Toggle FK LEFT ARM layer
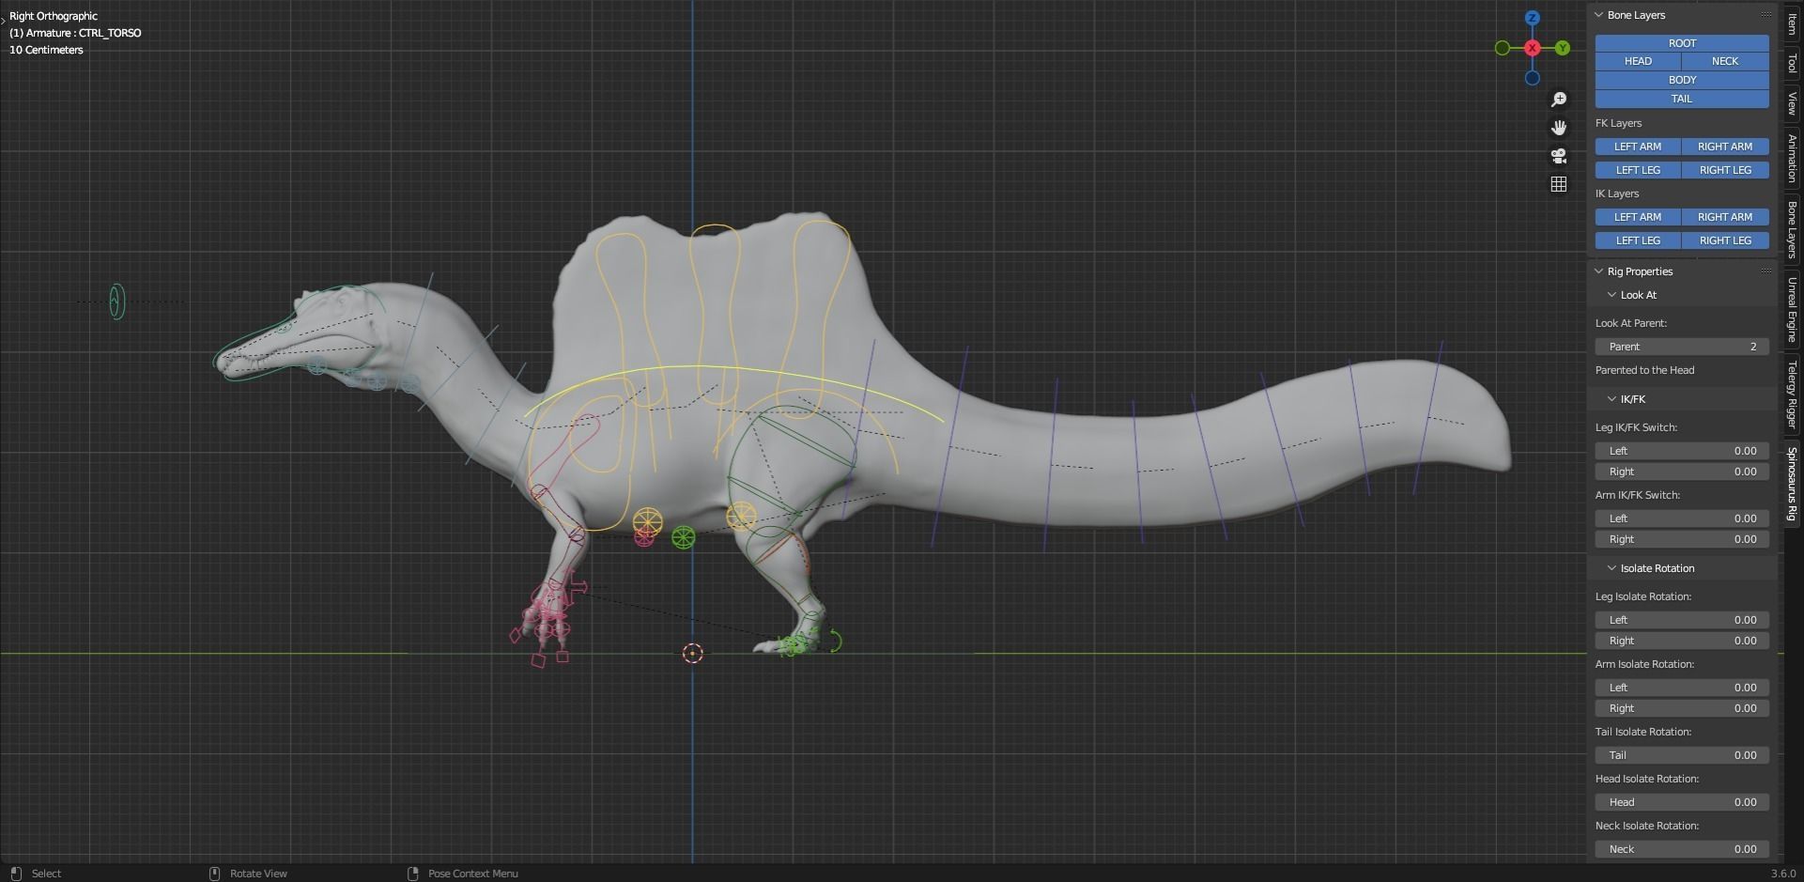Image resolution: width=1804 pixels, height=882 pixels. tap(1638, 147)
